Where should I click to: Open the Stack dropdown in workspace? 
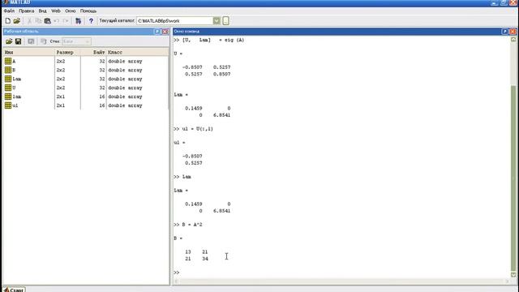pos(76,41)
